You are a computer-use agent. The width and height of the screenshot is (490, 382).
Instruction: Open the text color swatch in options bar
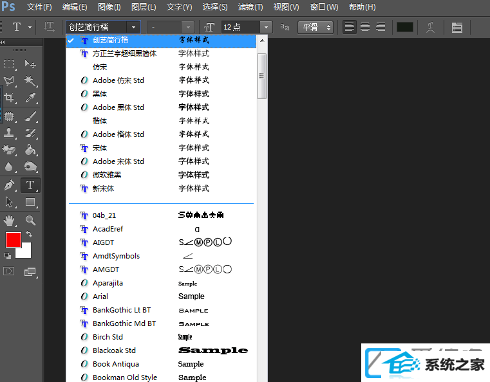(x=405, y=27)
